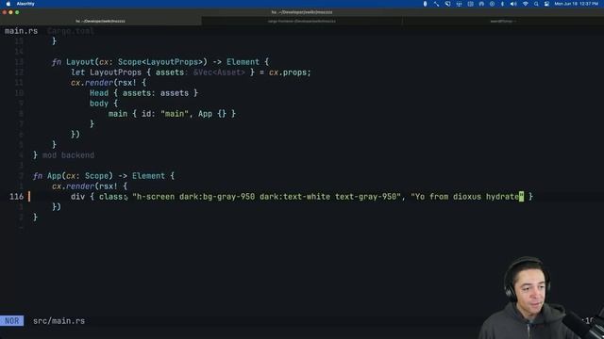Click the "&Vec<Asset>" inlay hint
The height and width of the screenshot is (339, 604).
219,73
